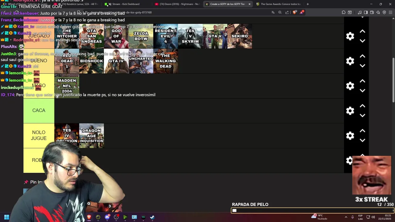Select the TES V Skyrim game tile

pyautogui.click(x=190, y=36)
